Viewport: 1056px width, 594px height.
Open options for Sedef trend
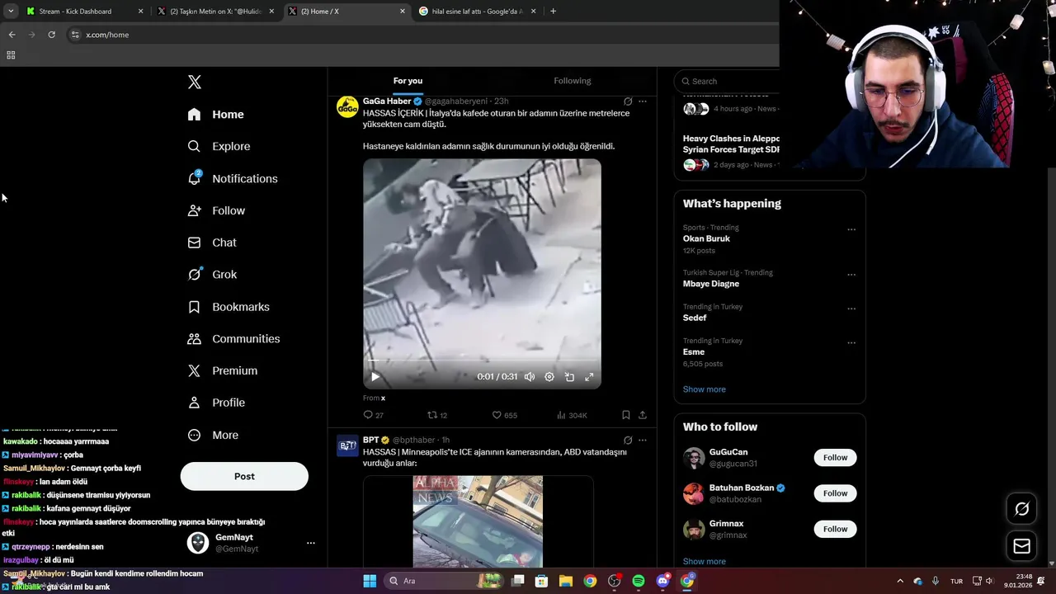[x=851, y=309]
